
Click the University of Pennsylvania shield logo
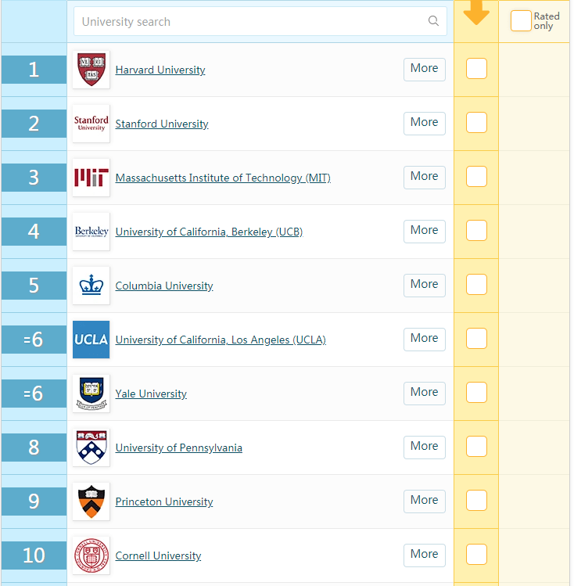[x=91, y=448]
